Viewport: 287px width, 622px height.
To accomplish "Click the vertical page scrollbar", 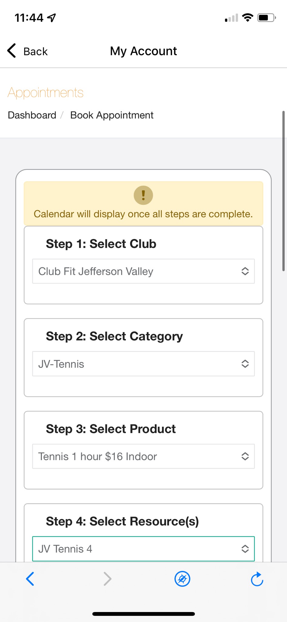I will (x=283, y=191).
